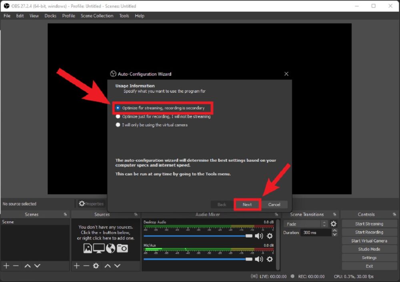Mute Mic/Aux speaker icon
The image size is (400, 282).
[260, 259]
